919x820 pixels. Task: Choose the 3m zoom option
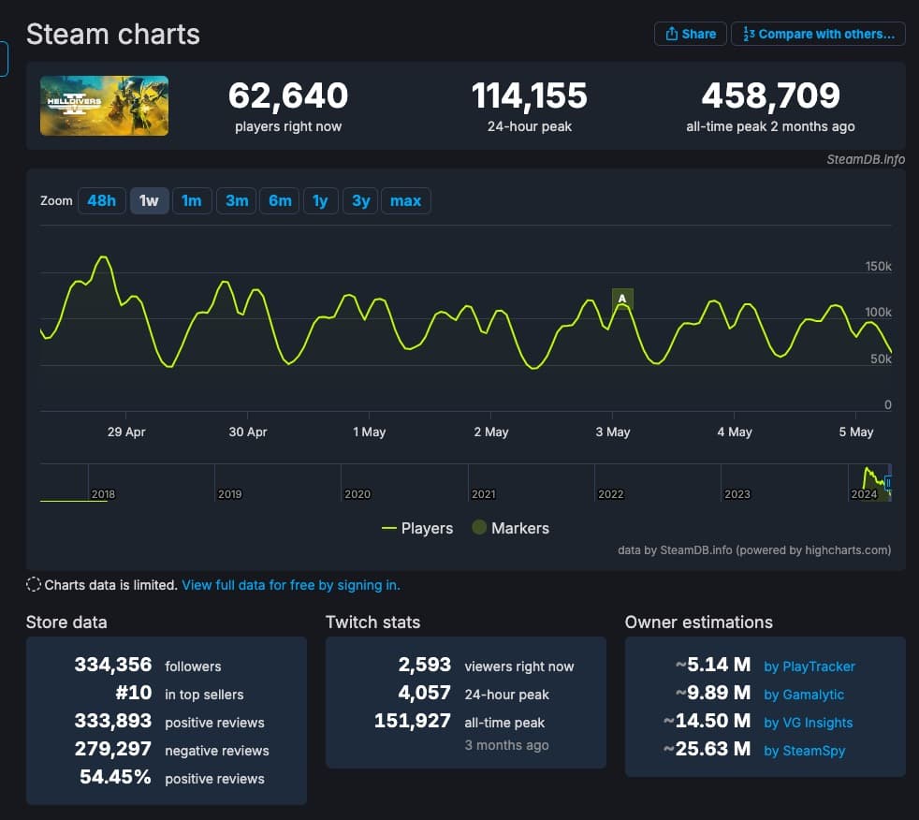(236, 201)
